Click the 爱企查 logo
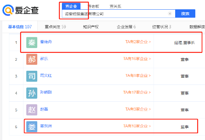Viewport: 205px width, 140px height. click(20, 10)
